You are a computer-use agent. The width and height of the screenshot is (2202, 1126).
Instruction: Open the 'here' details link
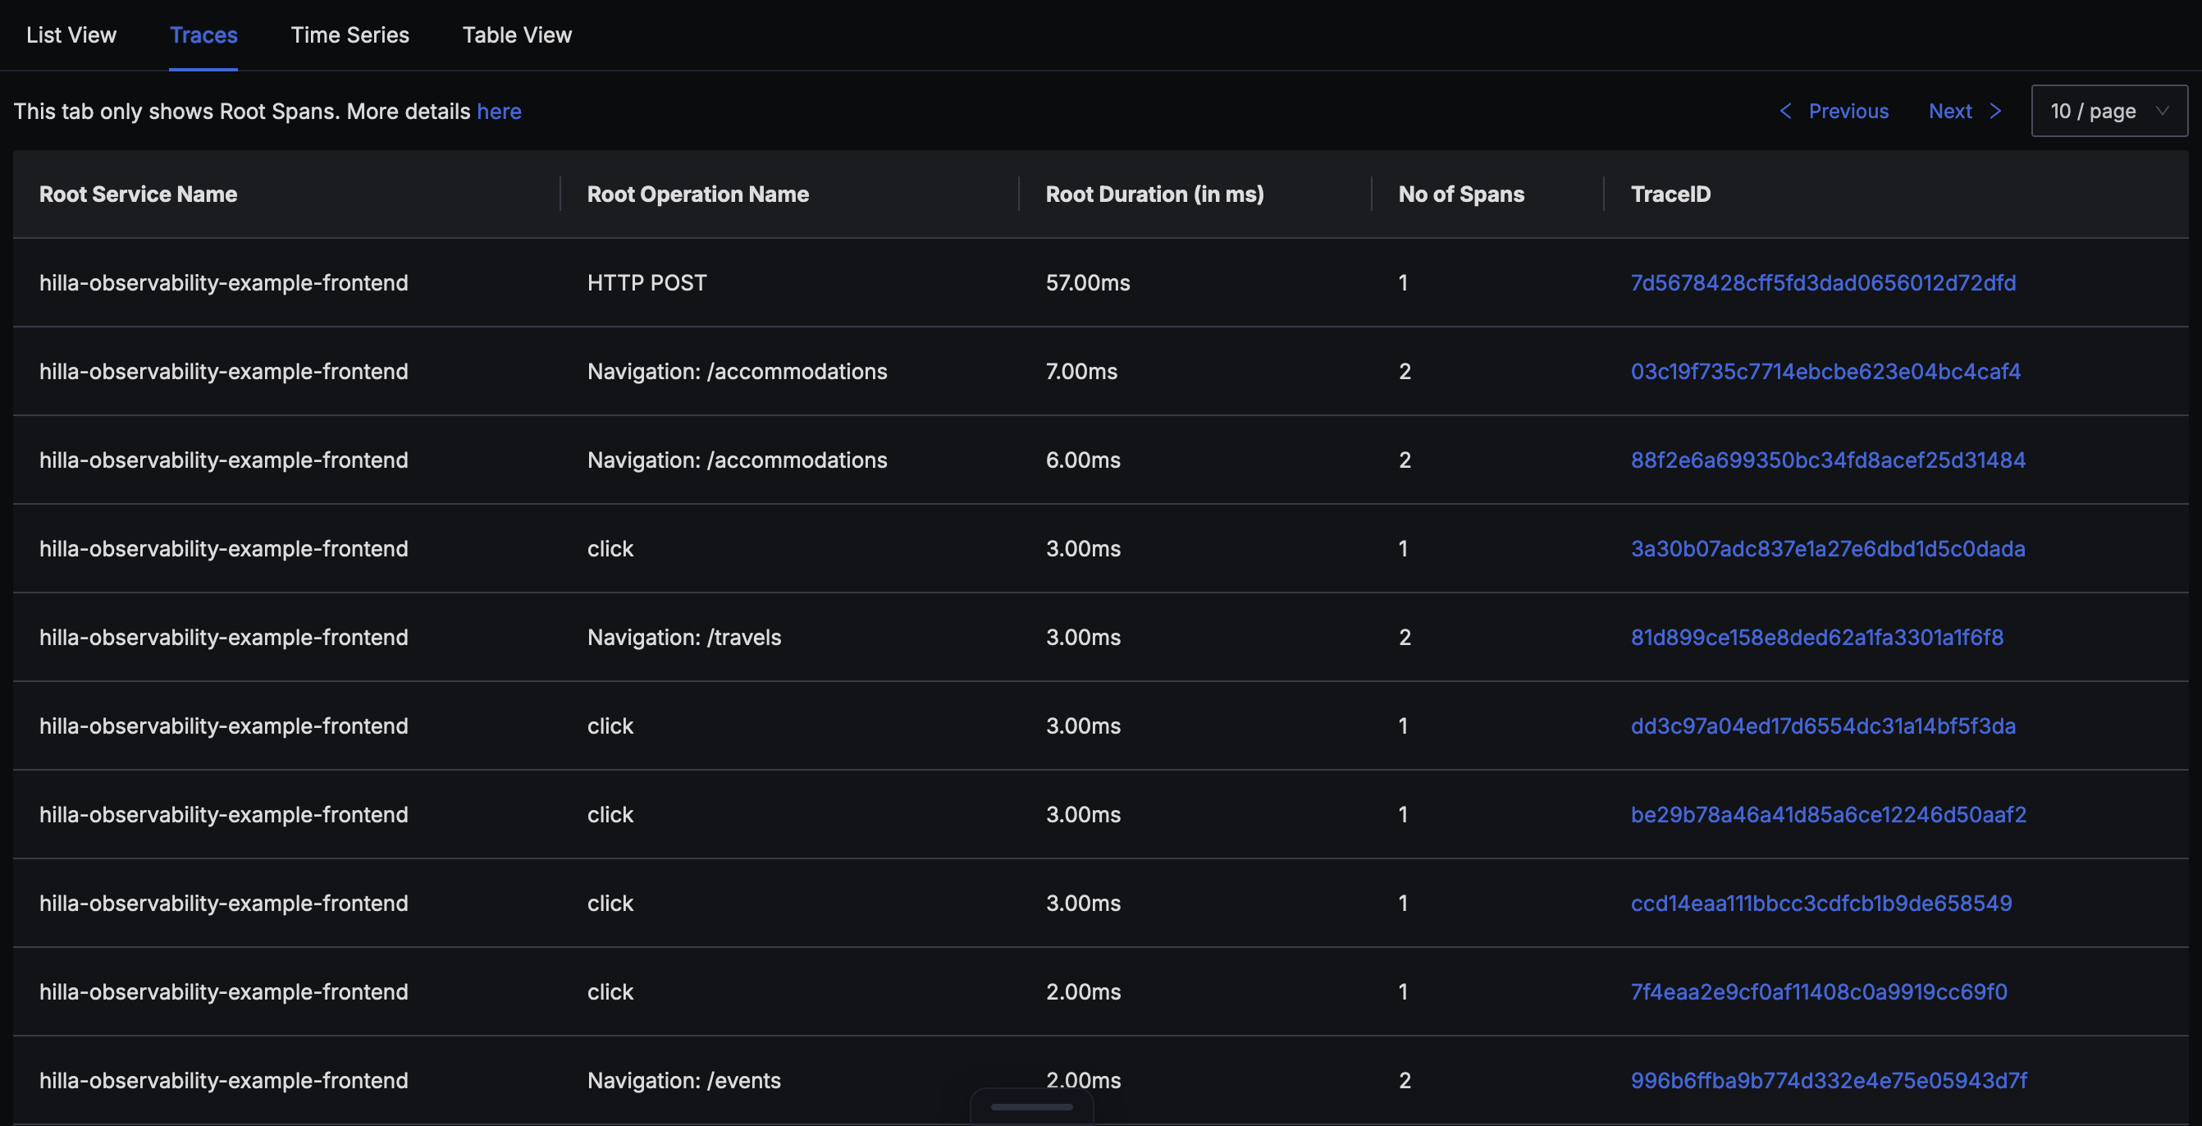point(499,111)
